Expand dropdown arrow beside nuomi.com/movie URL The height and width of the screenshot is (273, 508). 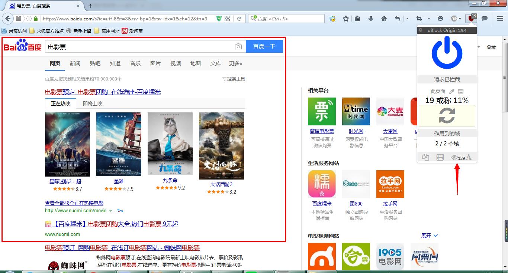pyautogui.click(x=110, y=211)
